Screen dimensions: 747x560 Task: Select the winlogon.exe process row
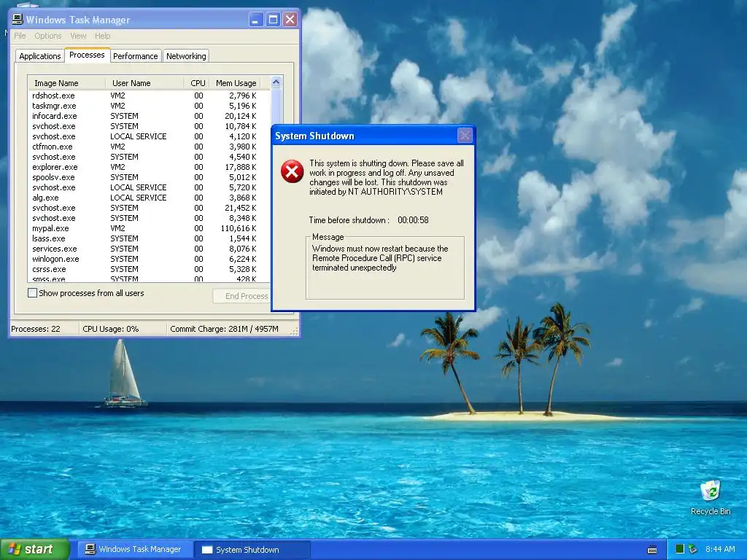(x=149, y=259)
